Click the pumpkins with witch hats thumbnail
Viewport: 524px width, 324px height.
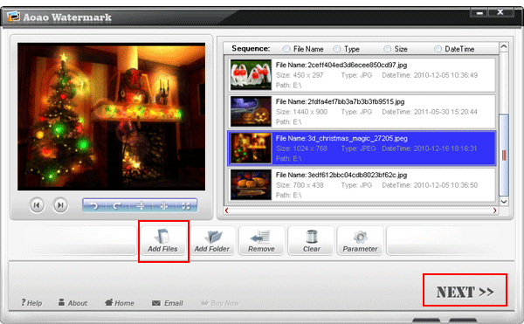[x=251, y=185]
